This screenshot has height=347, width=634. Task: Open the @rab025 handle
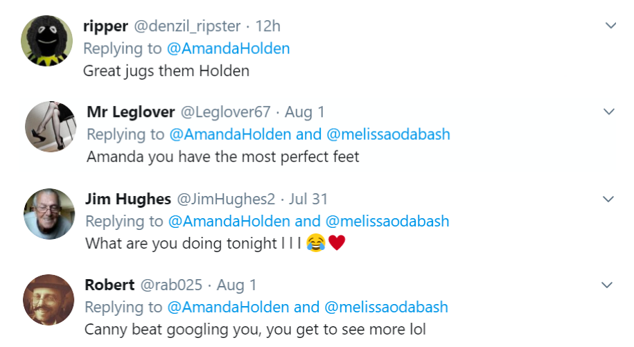click(x=173, y=285)
